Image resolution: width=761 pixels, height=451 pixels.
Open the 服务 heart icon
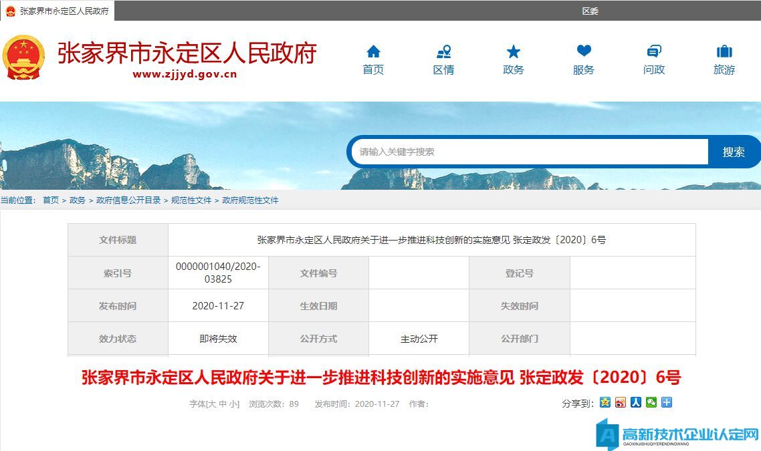(x=584, y=52)
